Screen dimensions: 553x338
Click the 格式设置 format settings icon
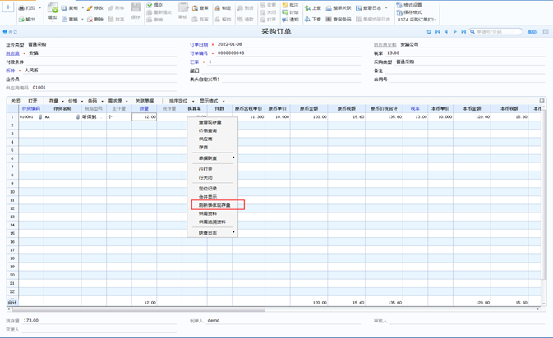pos(408,5)
